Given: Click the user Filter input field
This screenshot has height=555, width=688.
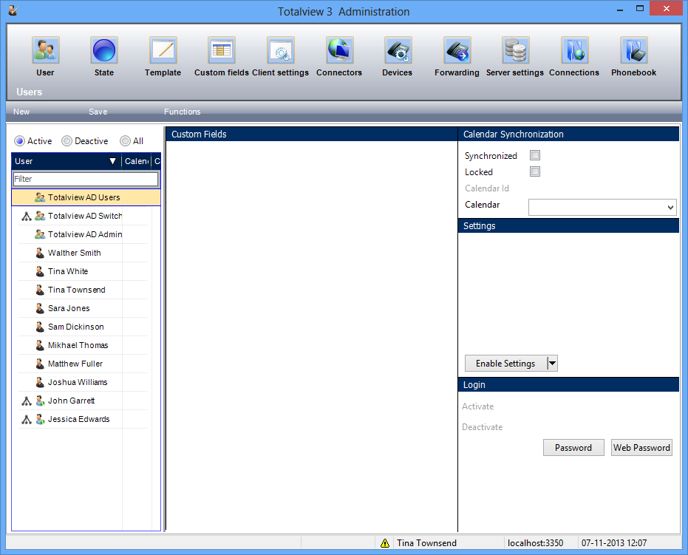Looking at the screenshot, I should [86, 179].
